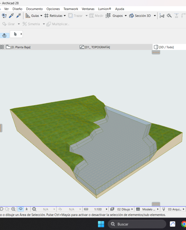Viewport: 186px width, 230px height.
Task: Click the orbit tool in bottom bar
Action: click(21, 209)
